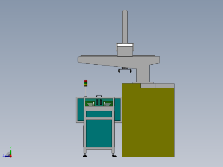This screenshot has height=167, width=223.
Task: Select the large teal front door panel
Action: pos(99,133)
